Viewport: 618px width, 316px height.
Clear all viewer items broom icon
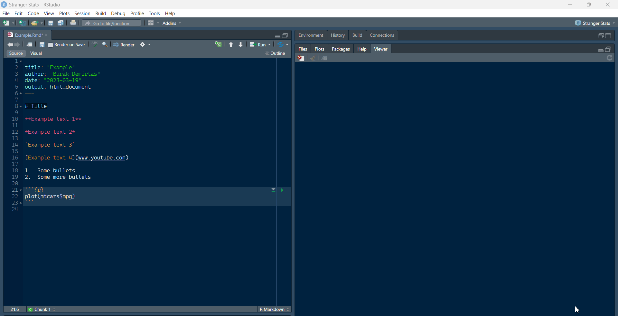(x=313, y=58)
